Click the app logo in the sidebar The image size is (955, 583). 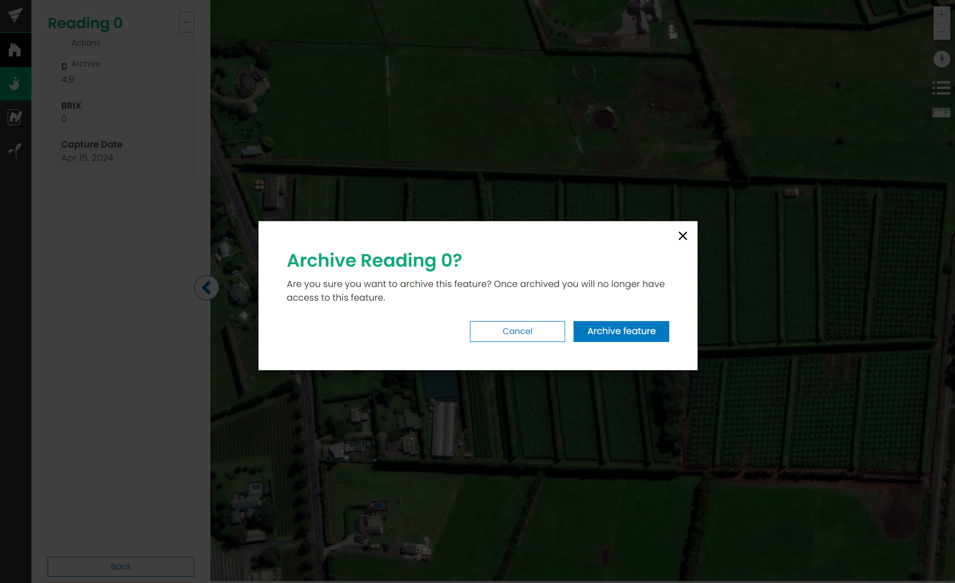tap(15, 15)
